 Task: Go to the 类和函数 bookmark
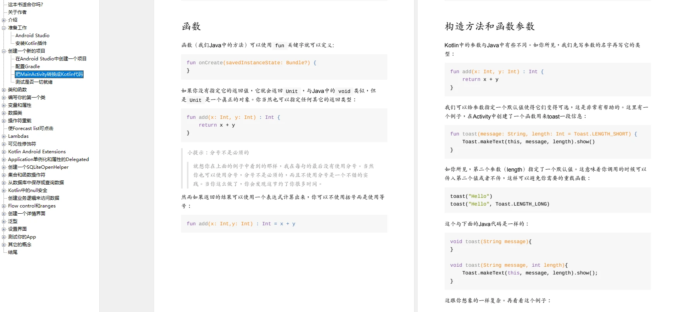17,90
